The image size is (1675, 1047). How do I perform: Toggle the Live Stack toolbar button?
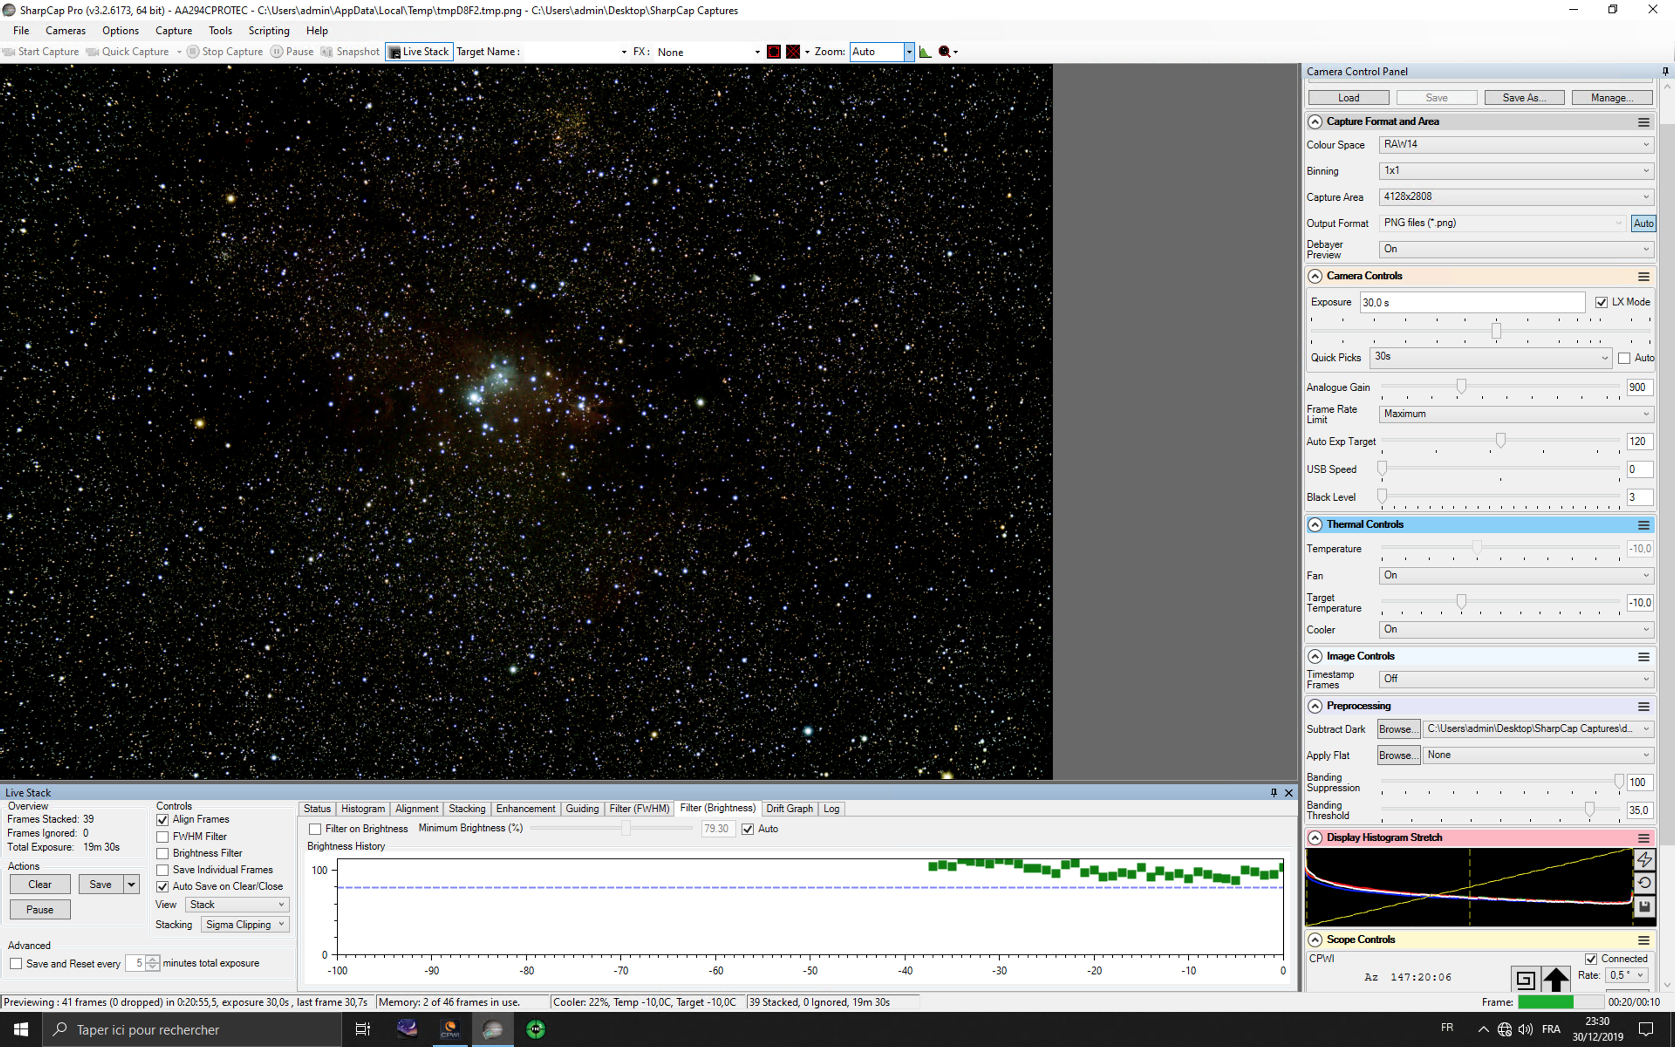coord(419,52)
